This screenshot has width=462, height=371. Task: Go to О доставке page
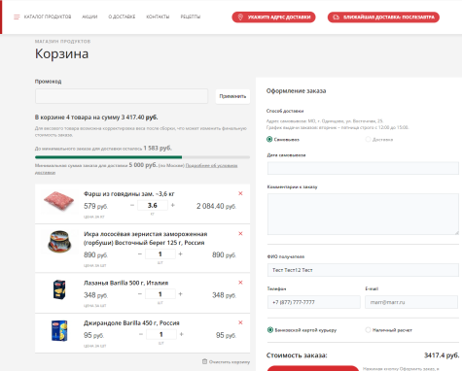point(122,17)
